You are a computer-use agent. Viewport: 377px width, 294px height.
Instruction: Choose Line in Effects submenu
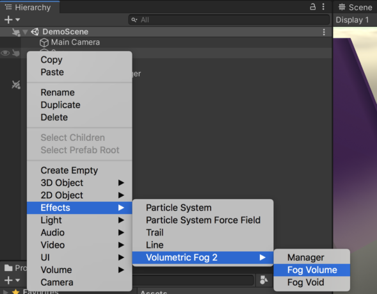[x=203, y=245]
